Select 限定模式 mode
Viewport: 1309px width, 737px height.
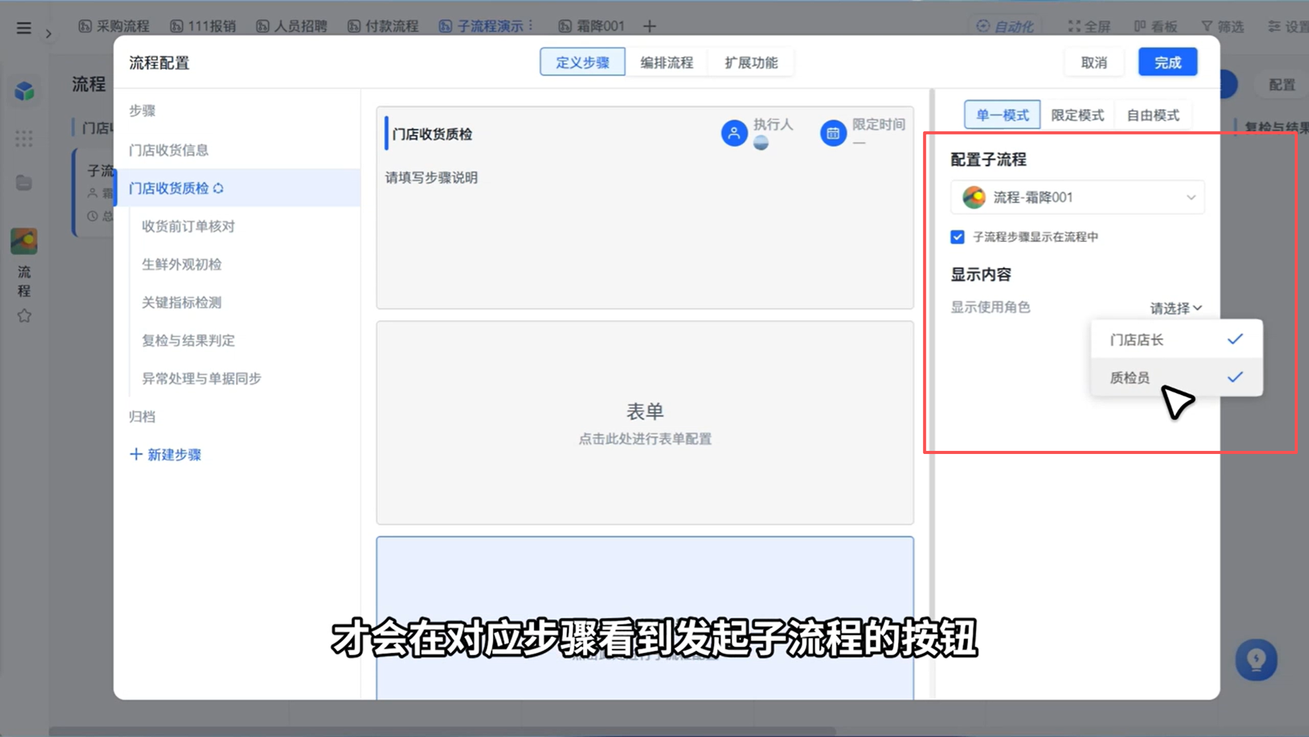[1077, 115]
